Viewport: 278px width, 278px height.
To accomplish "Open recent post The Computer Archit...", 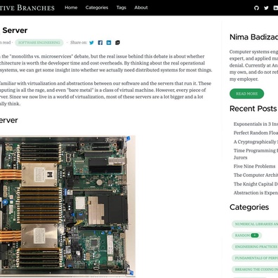I will [x=256, y=175].
